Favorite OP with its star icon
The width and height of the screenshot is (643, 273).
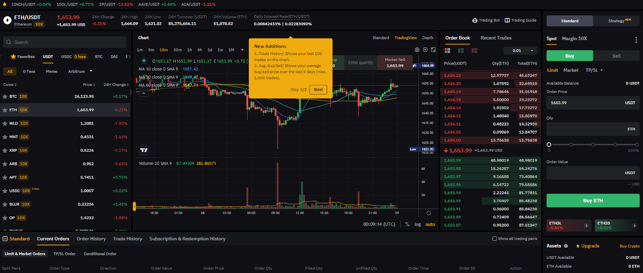click(x=5, y=218)
